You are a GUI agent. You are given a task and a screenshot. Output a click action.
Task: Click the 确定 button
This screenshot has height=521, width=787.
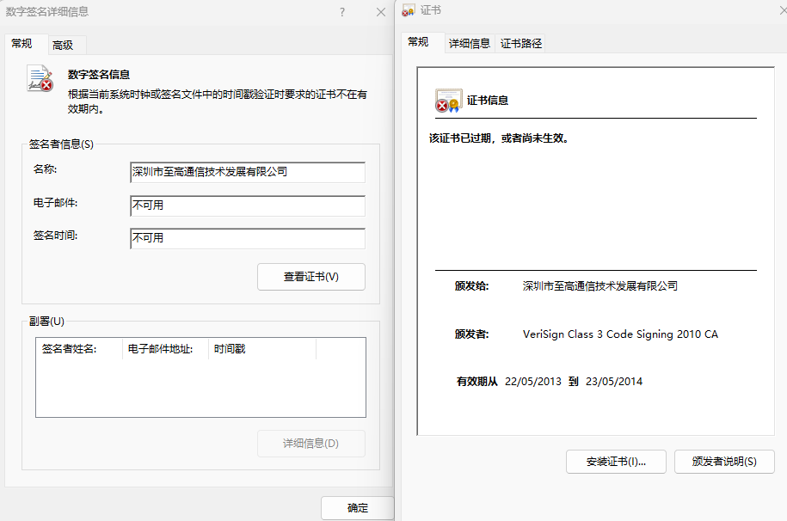(x=357, y=508)
